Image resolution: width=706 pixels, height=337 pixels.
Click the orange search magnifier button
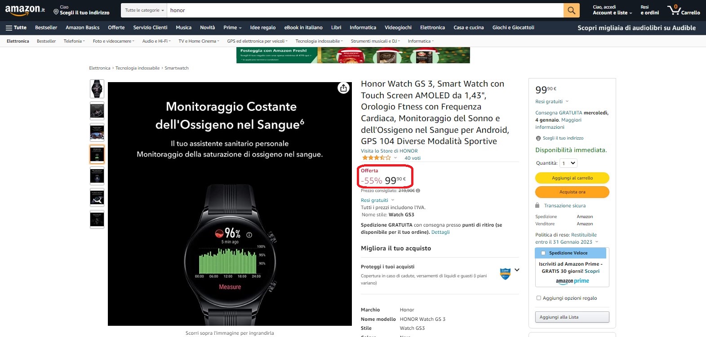[x=571, y=10]
